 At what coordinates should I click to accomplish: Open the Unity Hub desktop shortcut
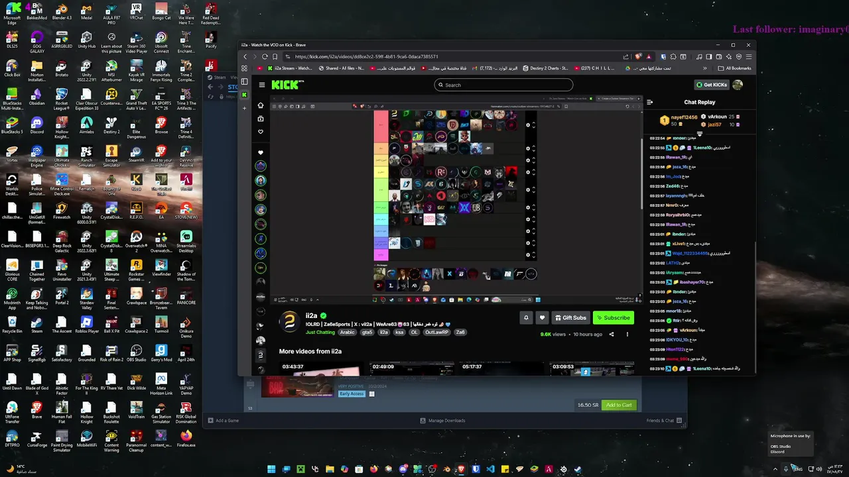[x=86, y=41]
